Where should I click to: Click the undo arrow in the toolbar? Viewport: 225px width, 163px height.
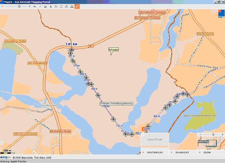(35, 7)
